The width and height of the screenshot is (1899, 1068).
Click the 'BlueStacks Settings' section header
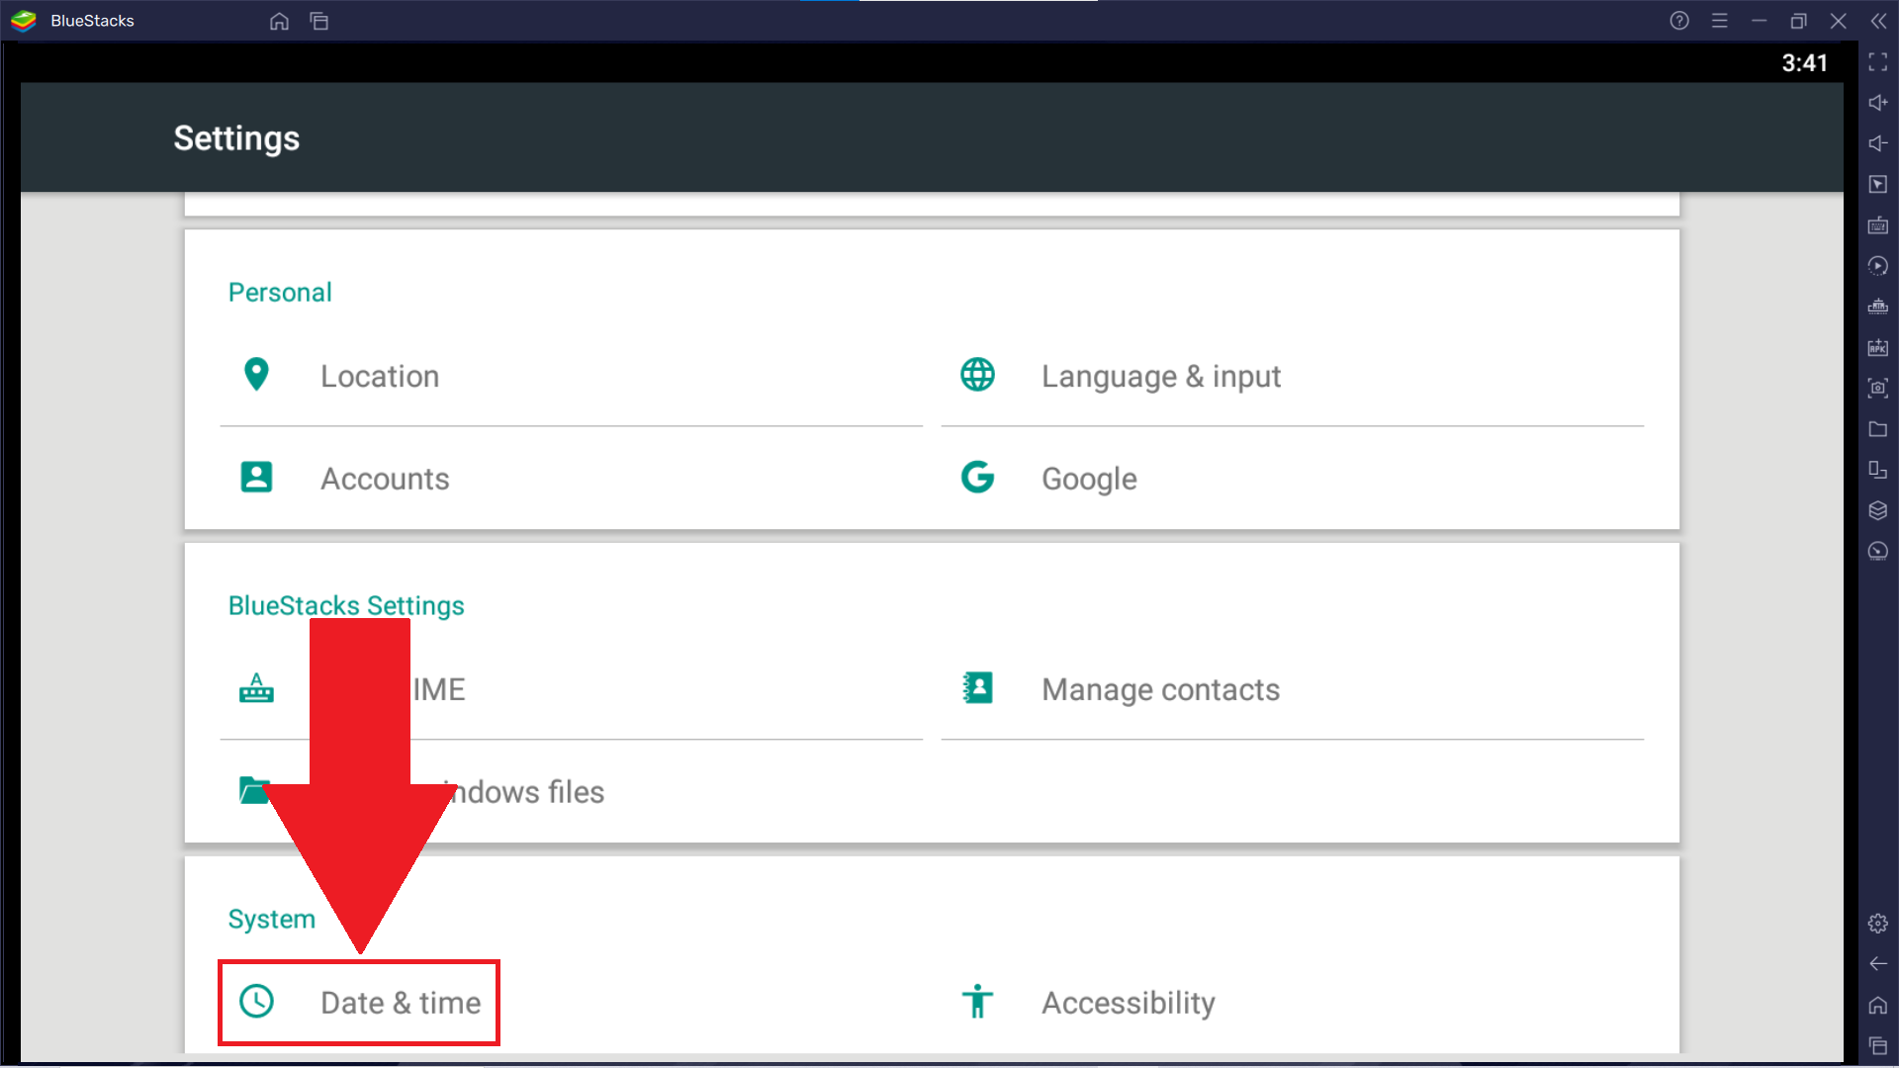[x=346, y=605]
